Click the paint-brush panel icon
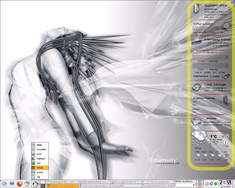The height and width of the screenshot is (188, 235). (27, 184)
